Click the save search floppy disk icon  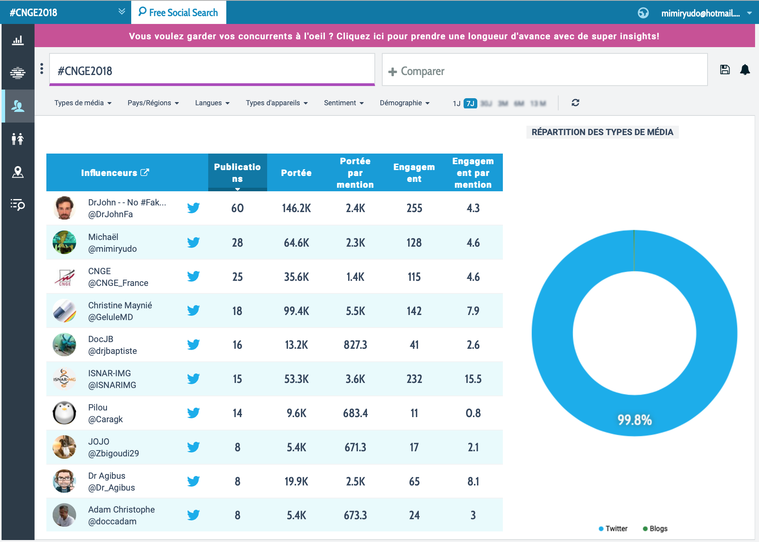pyautogui.click(x=725, y=70)
